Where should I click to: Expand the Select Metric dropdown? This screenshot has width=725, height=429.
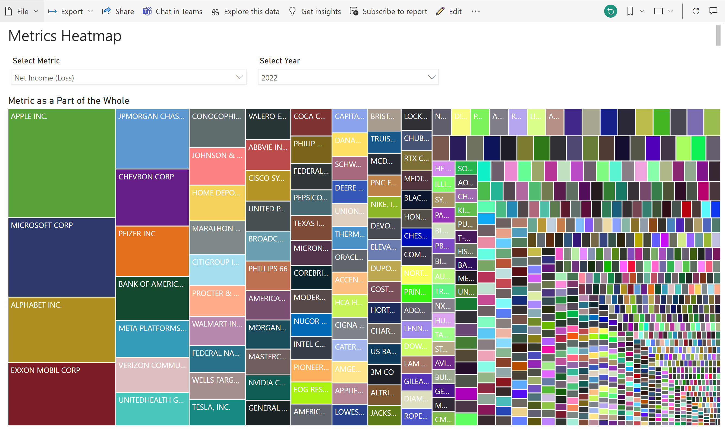pyautogui.click(x=239, y=77)
